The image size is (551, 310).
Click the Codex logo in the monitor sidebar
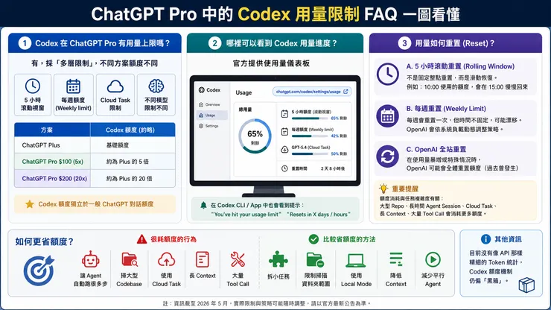click(x=201, y=90)
